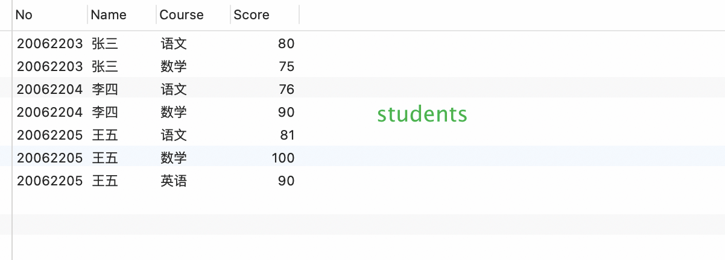Select 数学 course in 李四's row
This screenshot has width=725, height=260.
point(174,112)
